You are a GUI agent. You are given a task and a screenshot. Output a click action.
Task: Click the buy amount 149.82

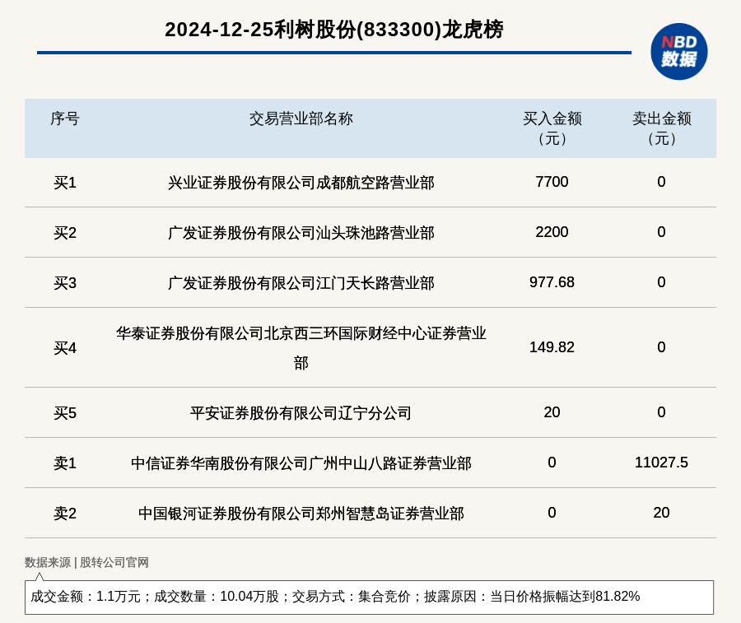[552, 347]
